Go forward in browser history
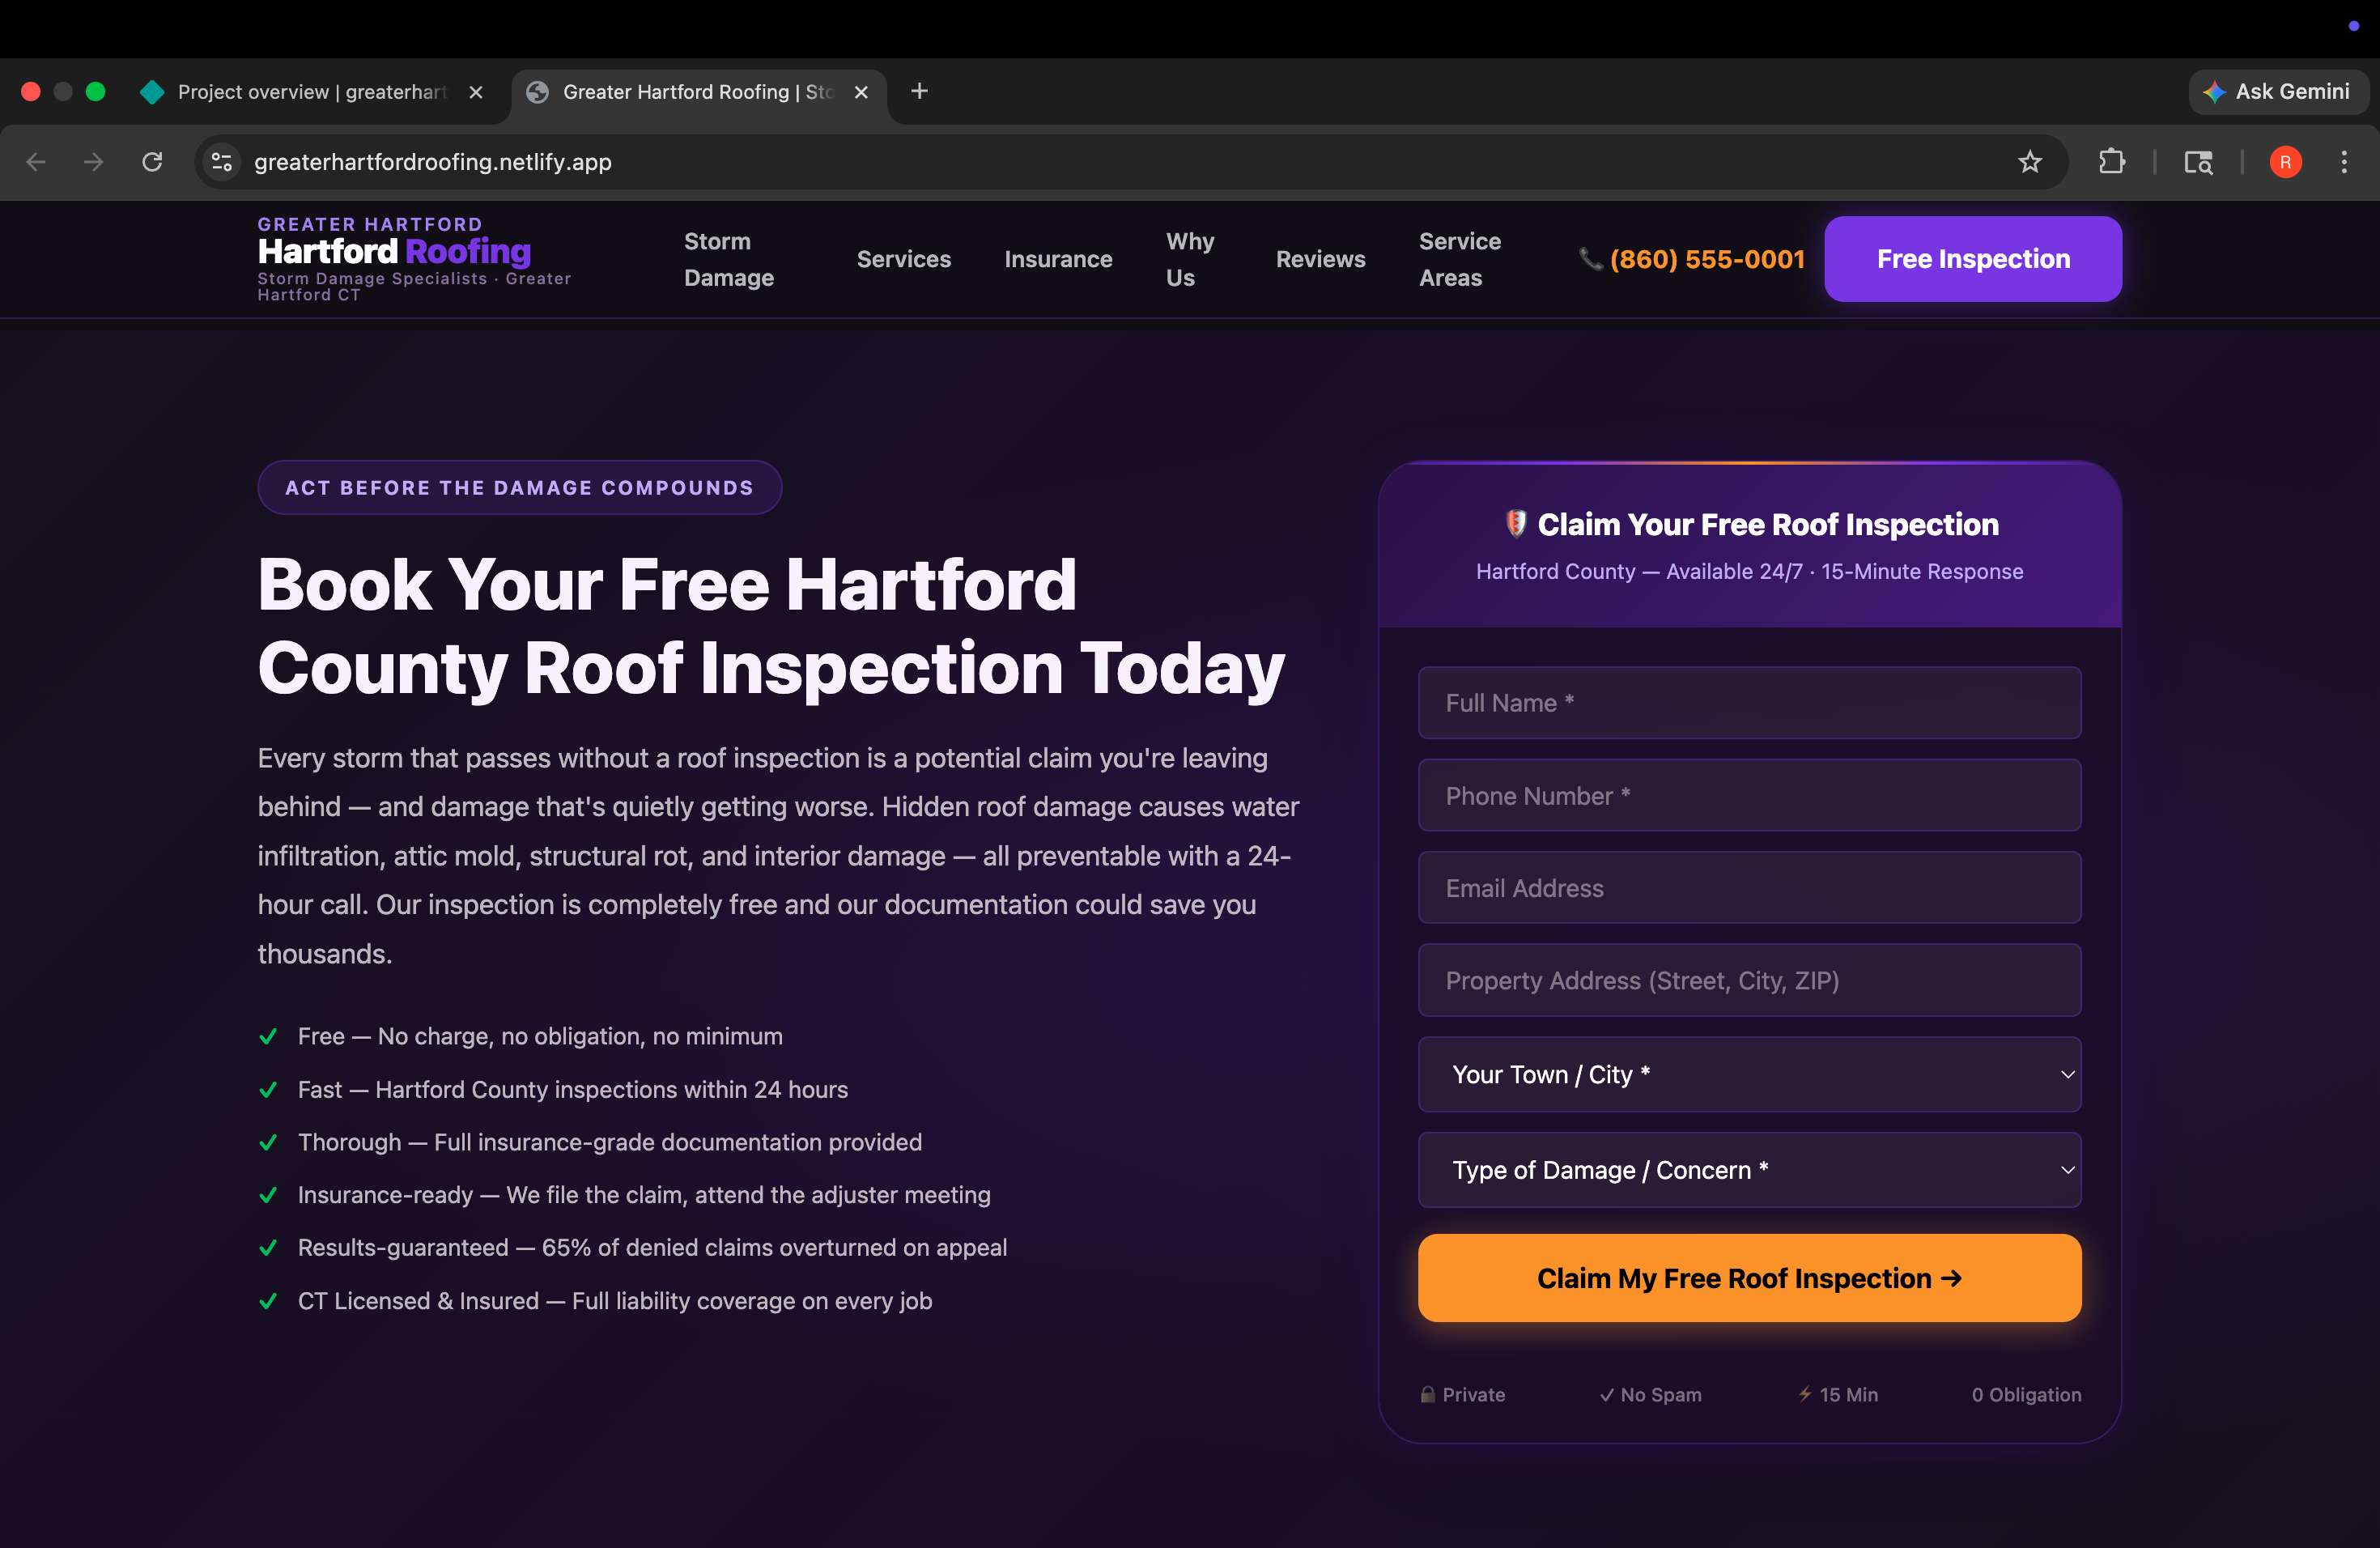Viewport: 2380px width, 1548px height. pos(94,162)
